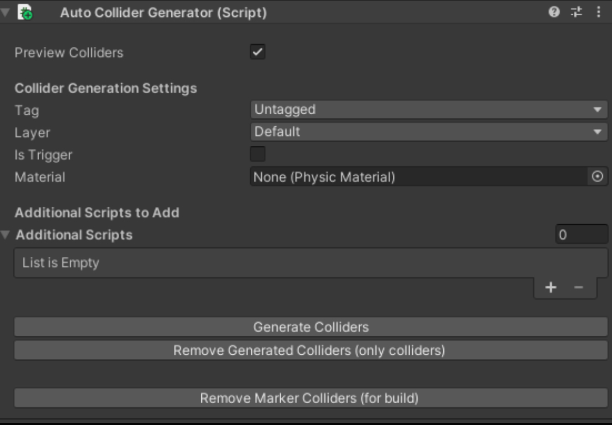612x425 pixels.
Task: Click the Additional Scripts size field
Action: coord(582,235)
